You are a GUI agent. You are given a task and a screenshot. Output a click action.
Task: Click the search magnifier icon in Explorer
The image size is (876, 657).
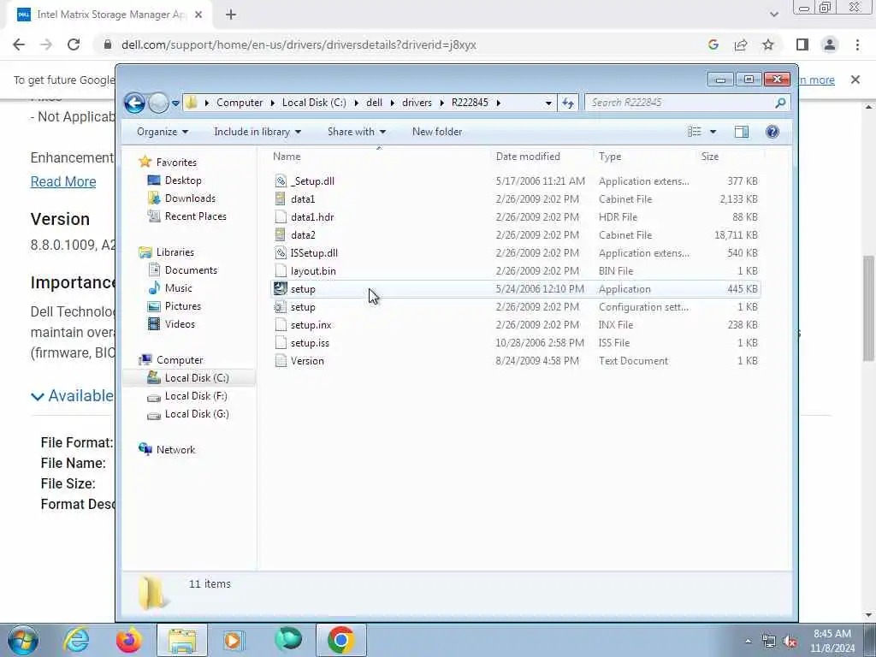pos(780,103)
